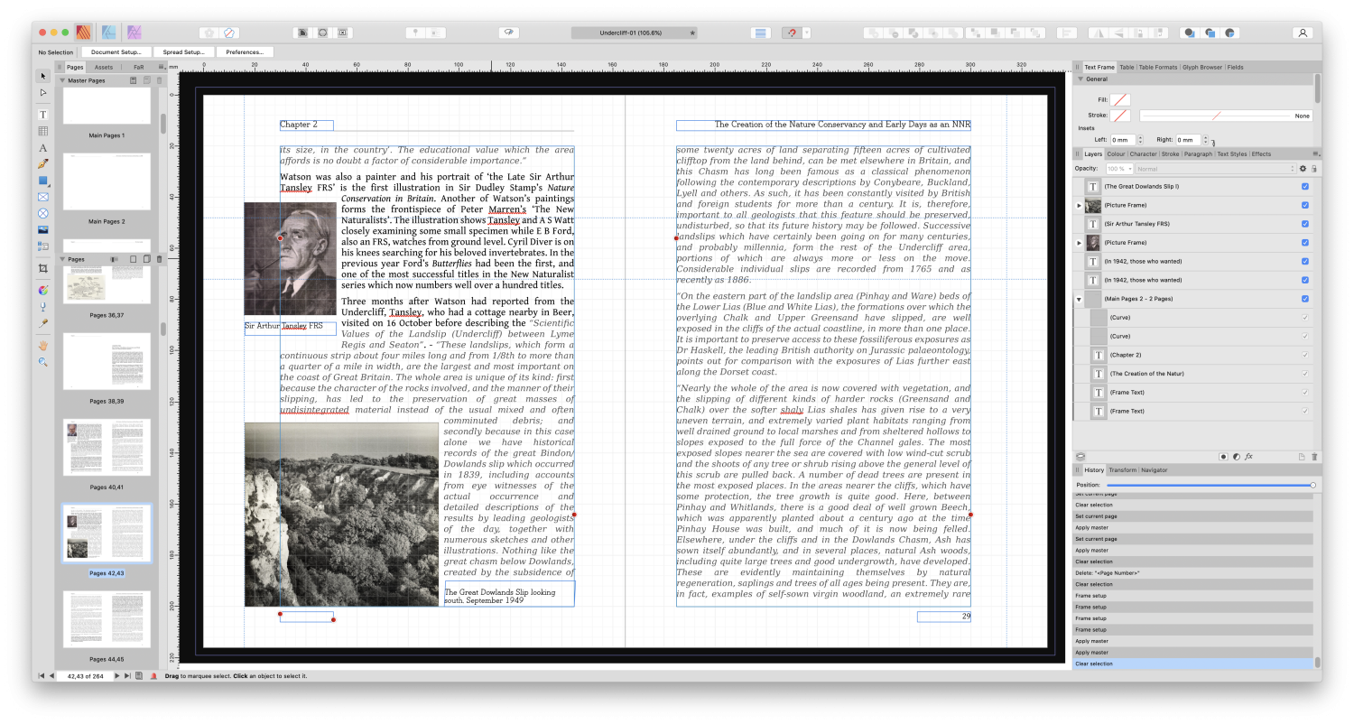Select the Artistic Text tool
The image size is (1354, 724).
(x=42, y=147)
